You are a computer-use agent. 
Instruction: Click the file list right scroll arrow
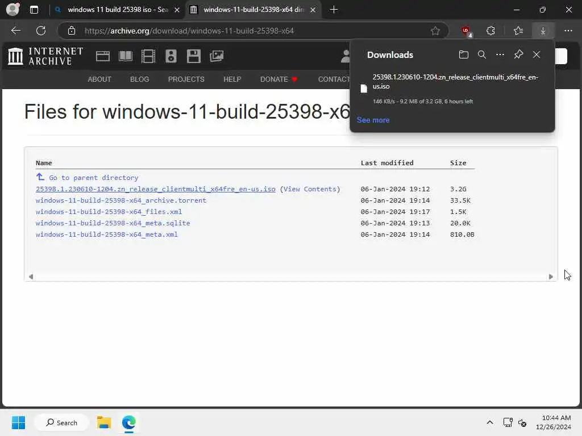click(551, 276)
